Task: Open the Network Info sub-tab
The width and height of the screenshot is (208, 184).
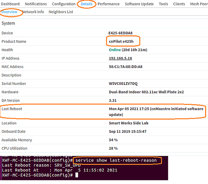Action: pos(33,12)
